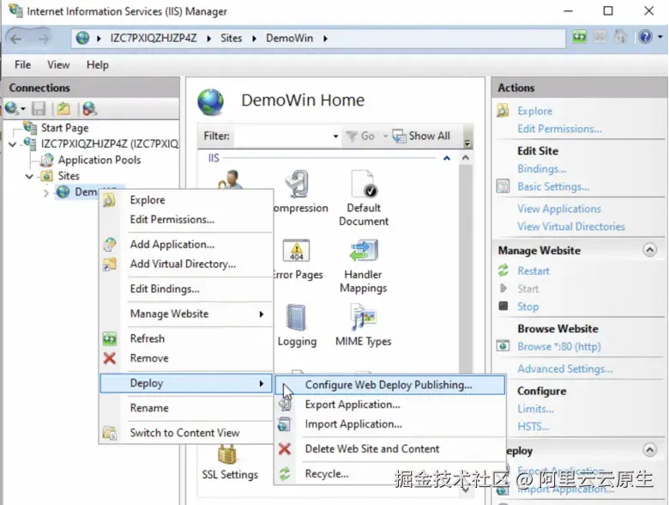Collapse the Manage Website section in Actions
This screenshot has width=669, height=505.
point(650,250)
